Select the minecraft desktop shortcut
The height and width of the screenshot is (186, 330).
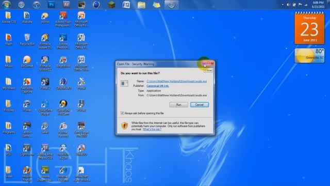click(x=81, y=174)
